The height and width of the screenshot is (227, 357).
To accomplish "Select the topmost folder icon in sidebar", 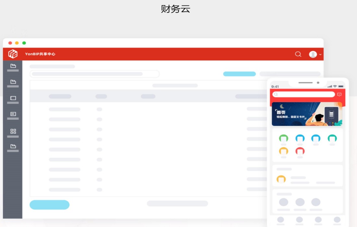I will pyautogui.click(x=13, y=66).
